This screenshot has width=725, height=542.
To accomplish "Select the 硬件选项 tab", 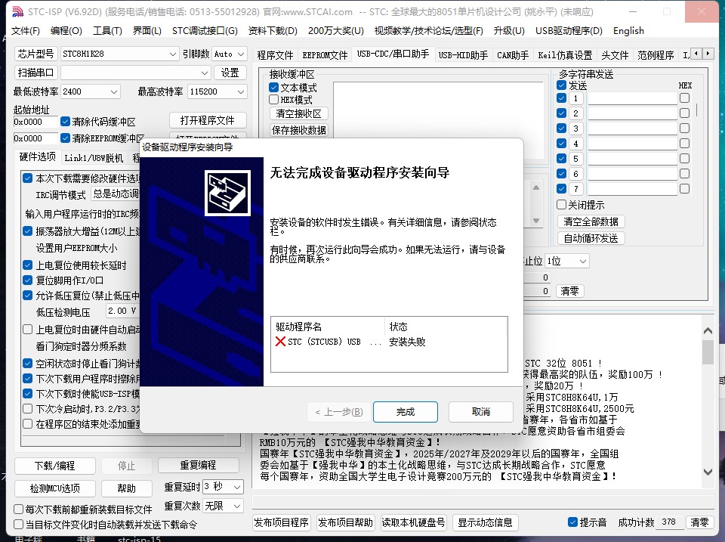I will pos(38,157).
